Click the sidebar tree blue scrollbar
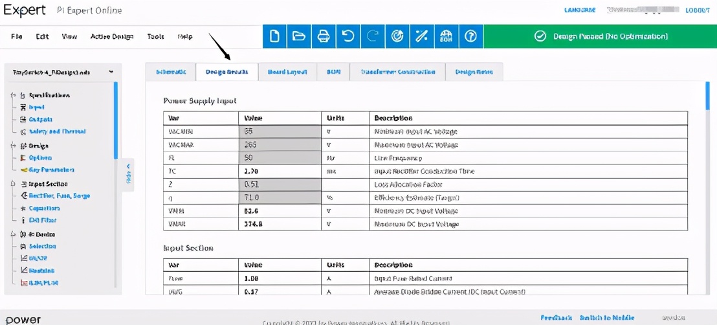Image resolution: width=717 pixels, height=325 pixels. click(x=116, y=120)
